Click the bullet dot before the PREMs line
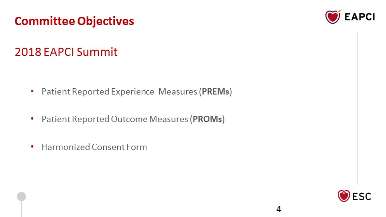 32,91
